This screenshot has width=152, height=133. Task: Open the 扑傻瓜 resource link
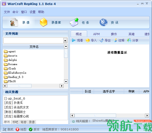tap(14, 103)
